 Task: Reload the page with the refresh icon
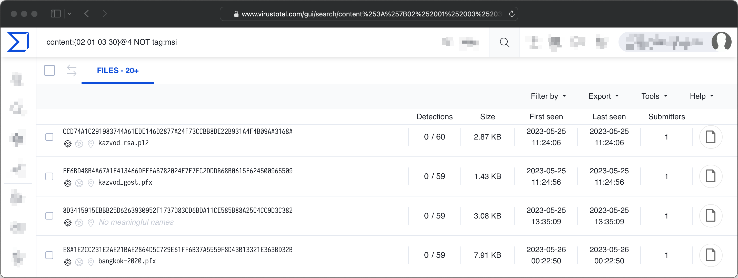point(512,14)
